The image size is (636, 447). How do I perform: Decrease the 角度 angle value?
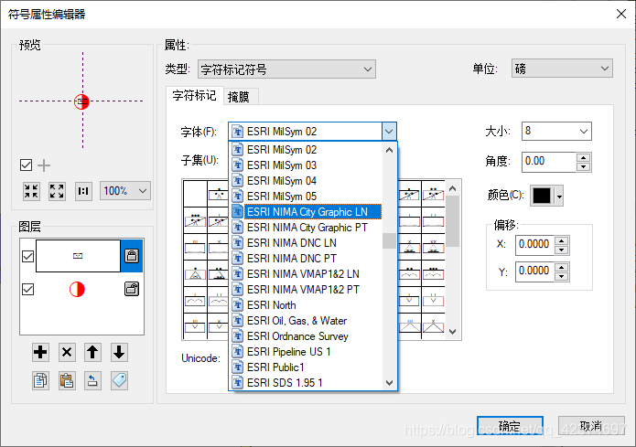tap(583, 166)
